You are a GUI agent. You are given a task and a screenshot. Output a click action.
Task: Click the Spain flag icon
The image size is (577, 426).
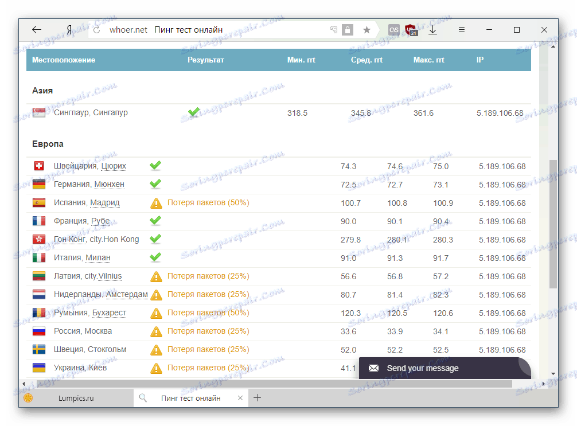pyautogui.click(x=38, y=203)
